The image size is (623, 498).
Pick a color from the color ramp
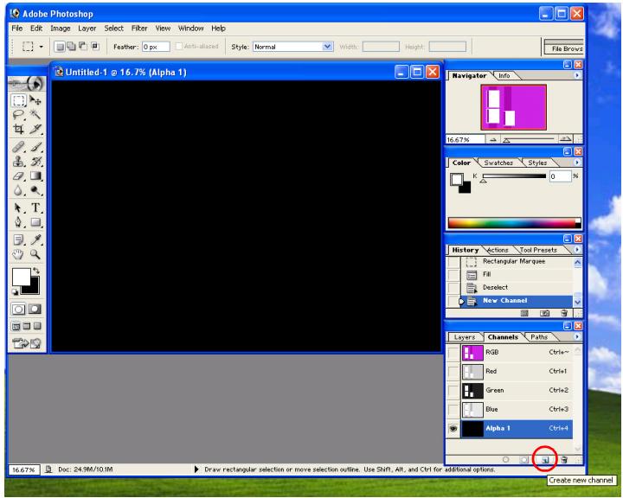[514, 223]
